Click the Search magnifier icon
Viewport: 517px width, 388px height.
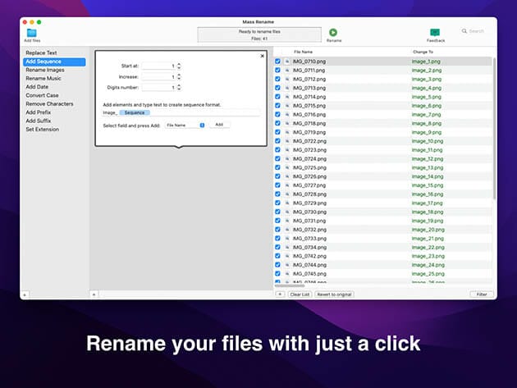(465, 31)
